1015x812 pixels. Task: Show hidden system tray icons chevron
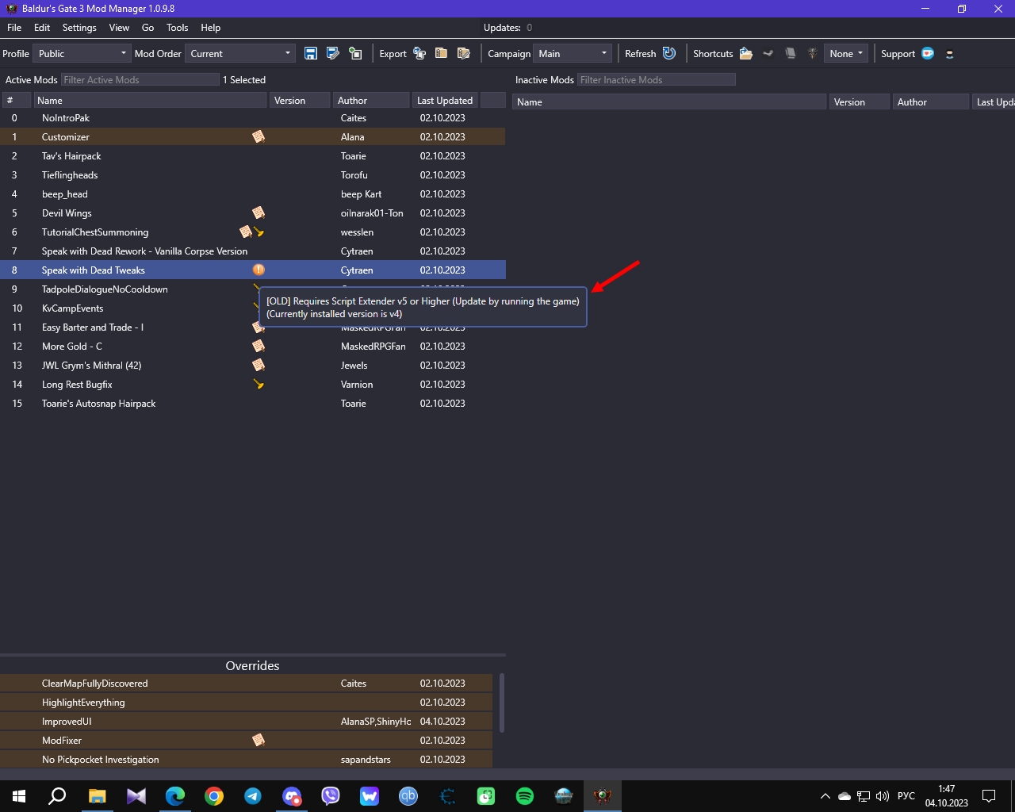pyautogui.click(x=825, y=796)
